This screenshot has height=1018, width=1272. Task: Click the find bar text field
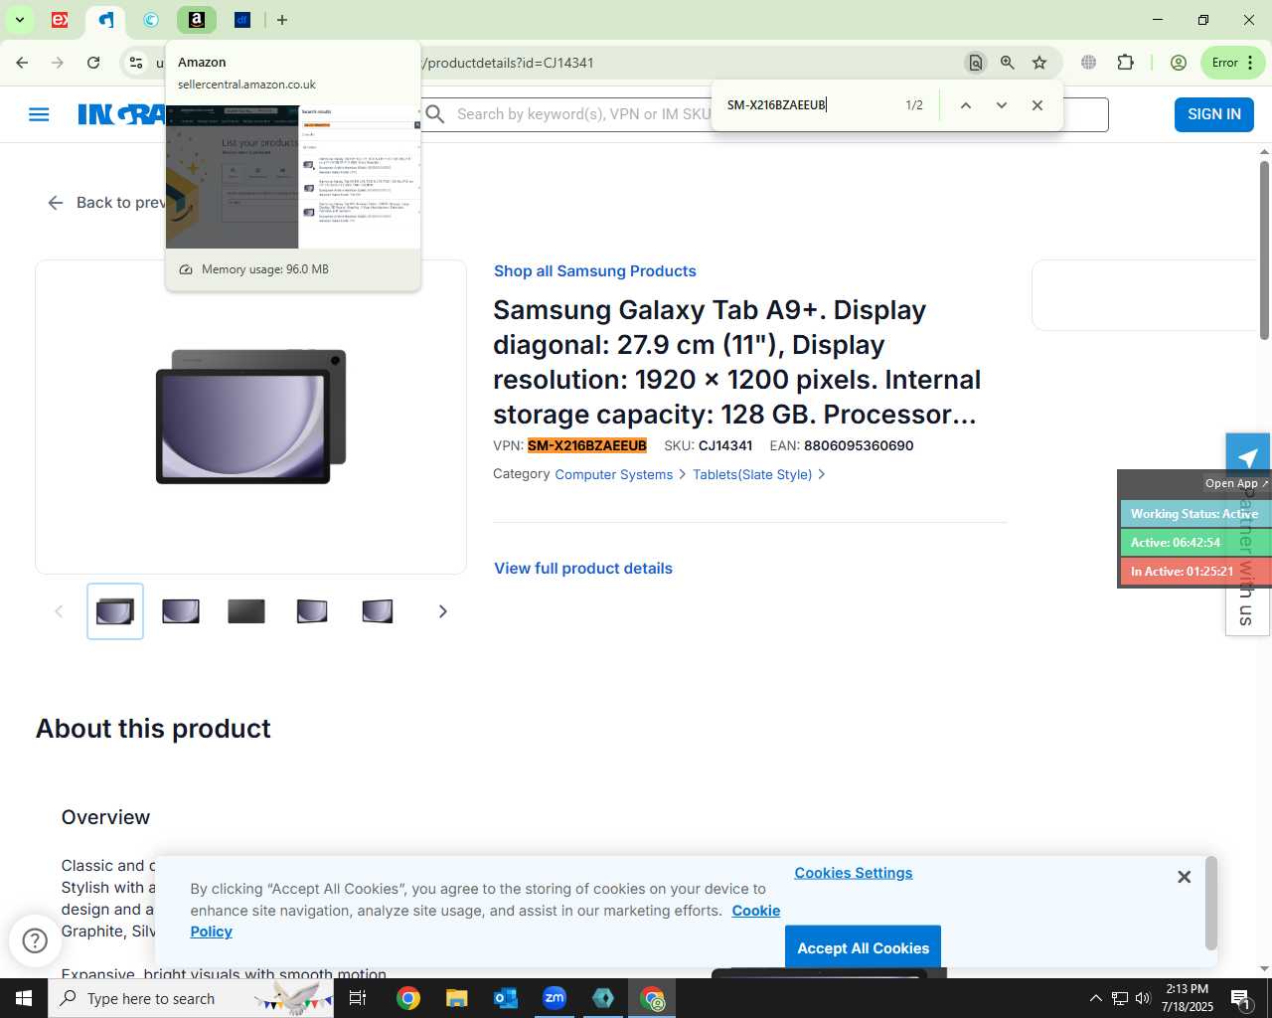click(x=810, y=105)
